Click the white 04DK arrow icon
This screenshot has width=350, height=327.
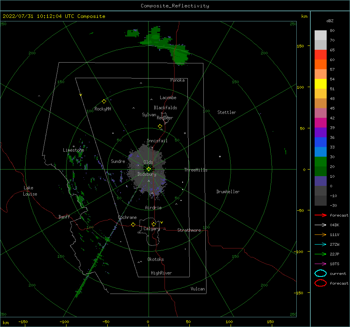click(320, 225)
